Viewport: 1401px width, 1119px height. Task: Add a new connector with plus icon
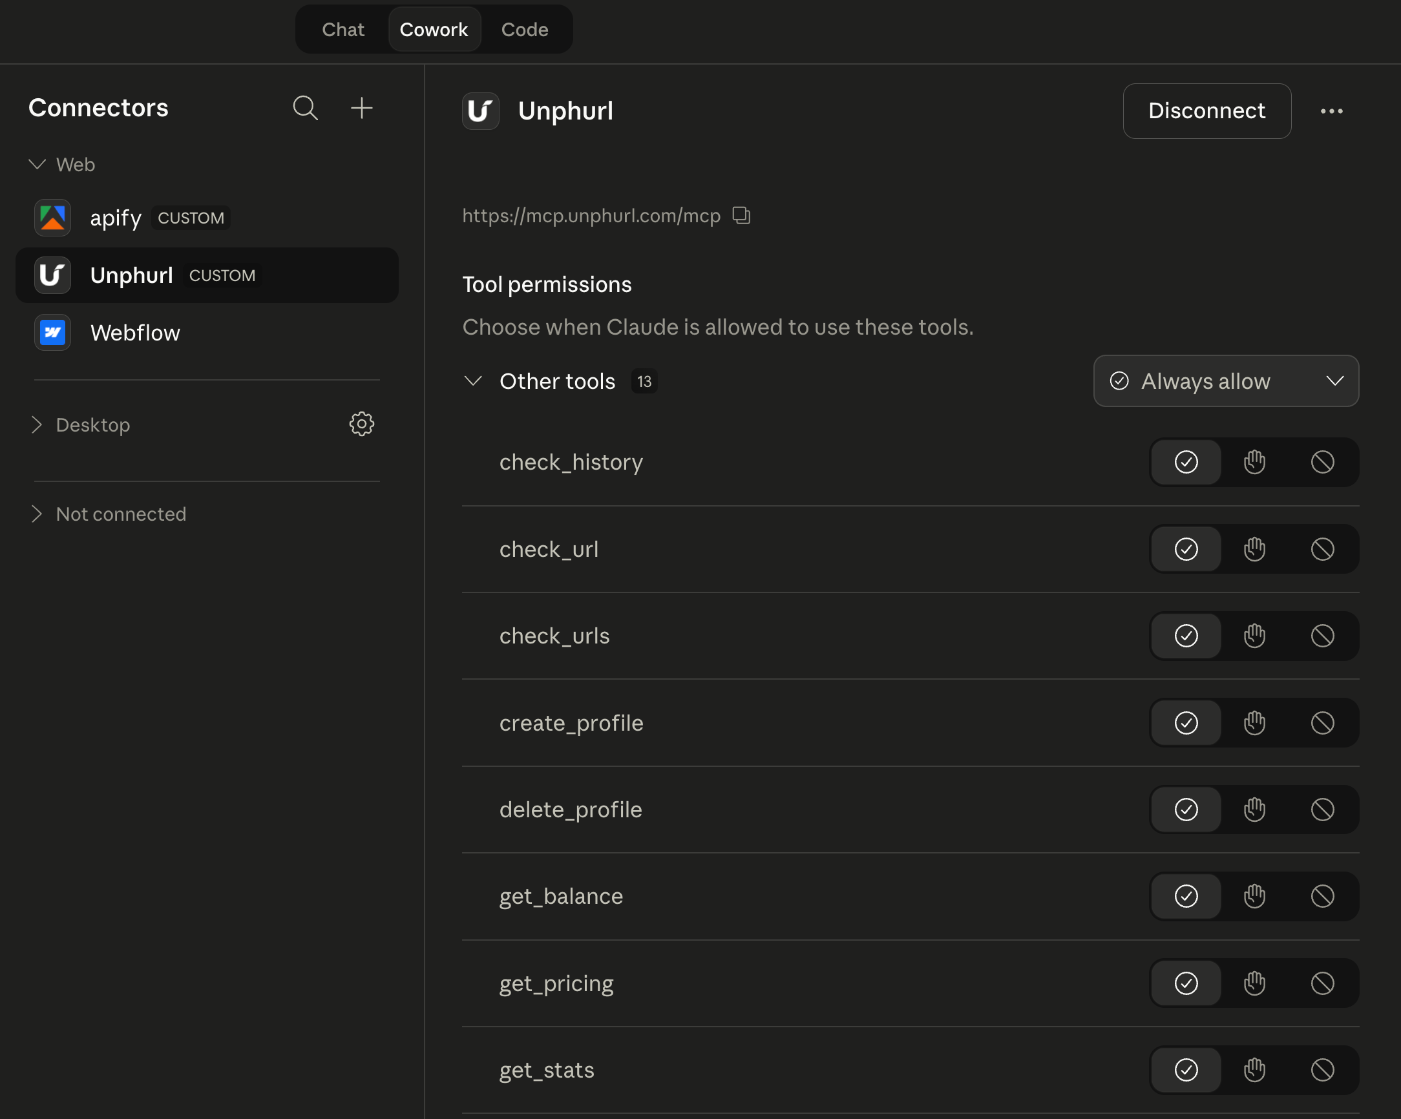[x=361, y=108]
